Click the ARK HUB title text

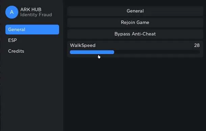(31, 9)
